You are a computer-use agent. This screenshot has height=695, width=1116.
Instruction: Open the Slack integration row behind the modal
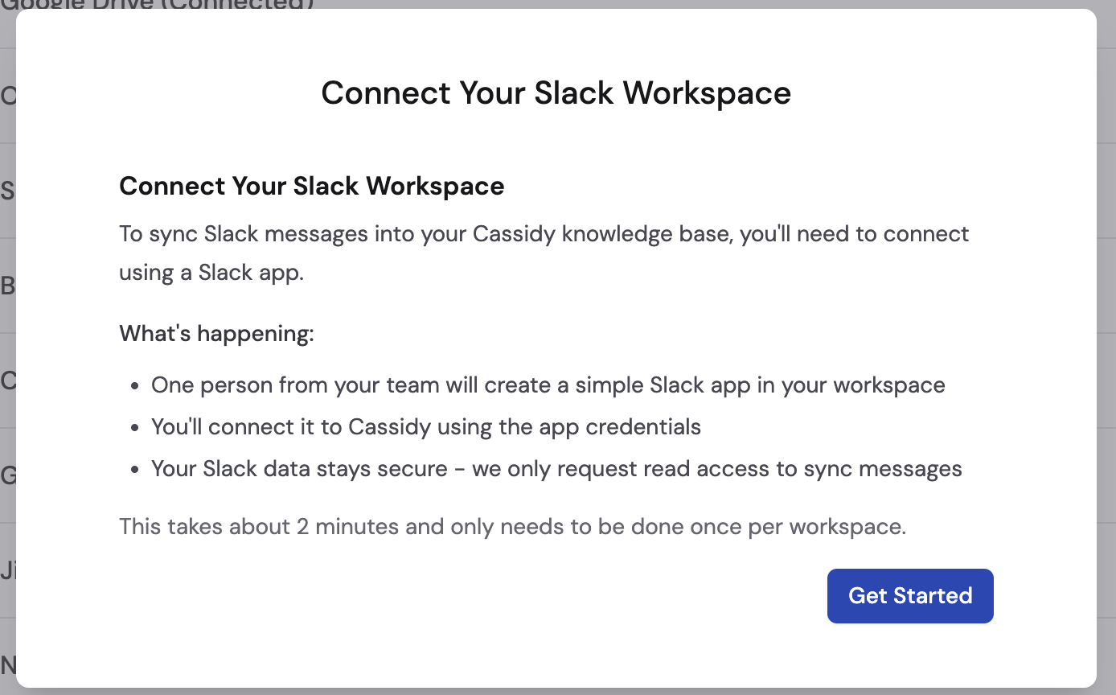coord(7,191)
